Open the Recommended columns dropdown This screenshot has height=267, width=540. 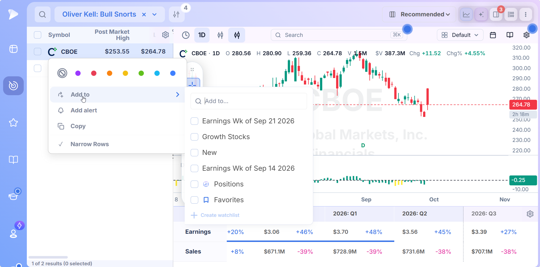coord(419,14)
